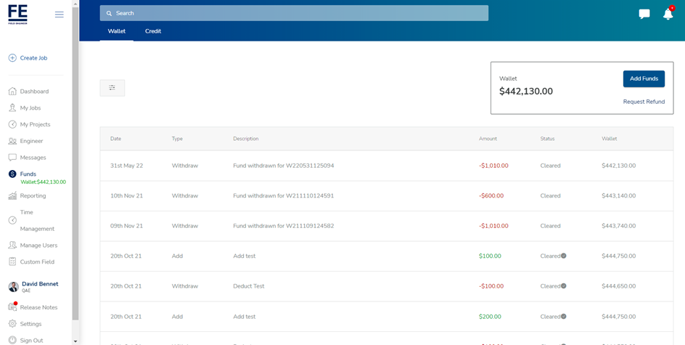Click the Time Management clock icon
The image size is (685, 345).
[x=12, y=220]
